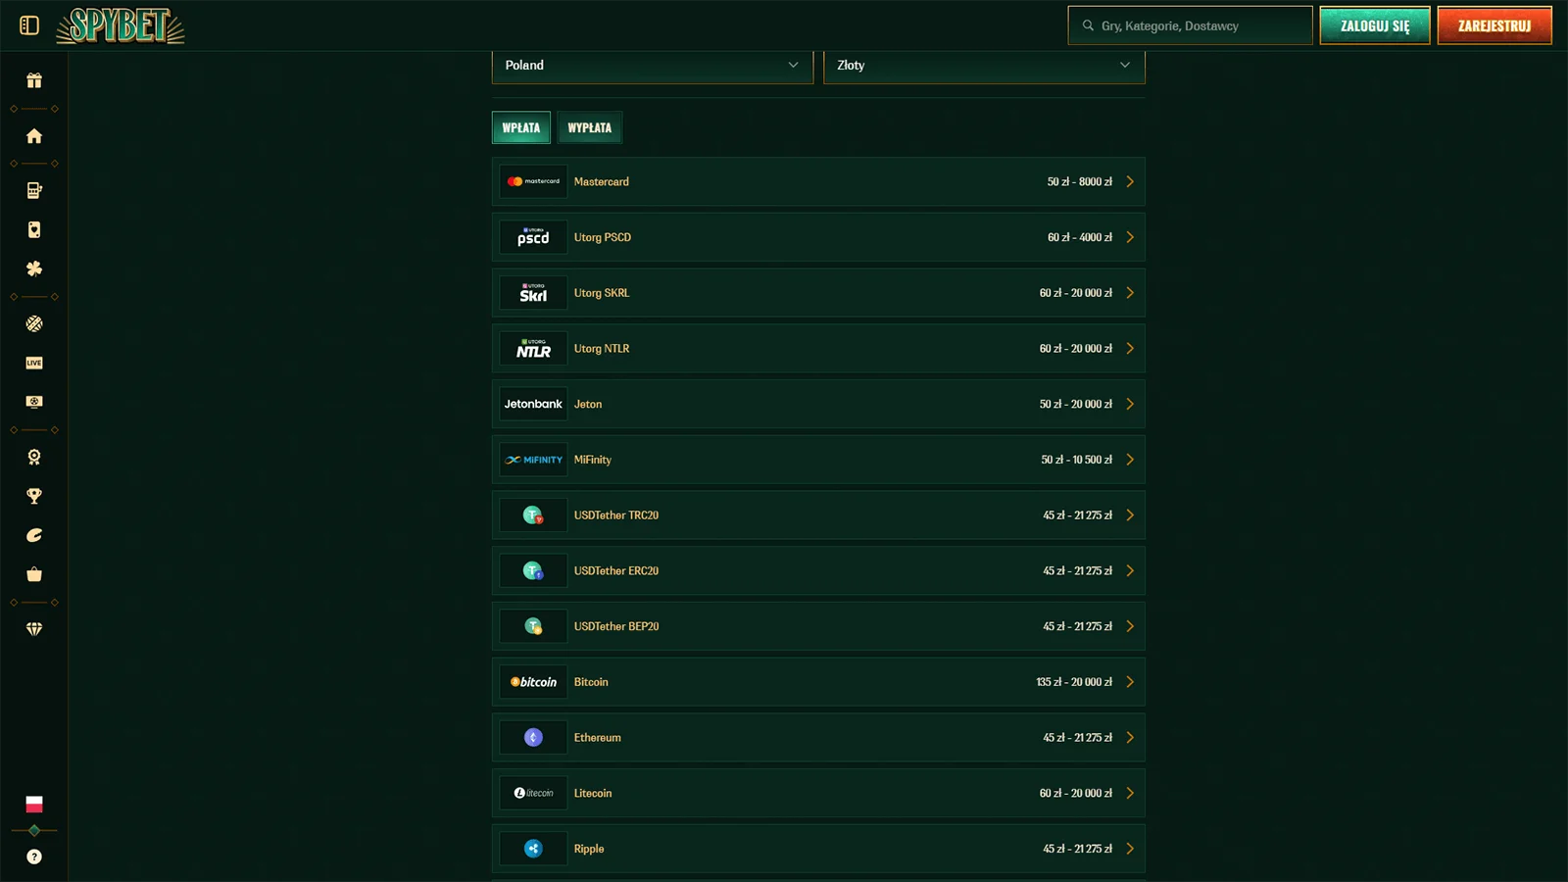The width and height of the screenshot is (1568, 882).
Task: Expand the Utorg SKRL row chevron
Action: pyautogui.click(x=1130, y=293)
